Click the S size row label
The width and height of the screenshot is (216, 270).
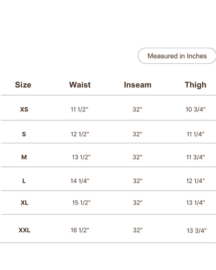click(x=24, y=134)
